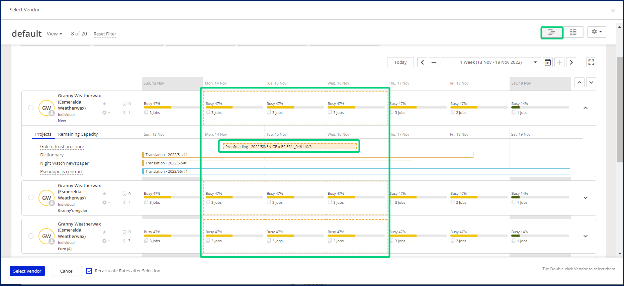This screenshot has width=624, height=286.
Task: Collapse the New vendor row
Action: pos(586,108)
